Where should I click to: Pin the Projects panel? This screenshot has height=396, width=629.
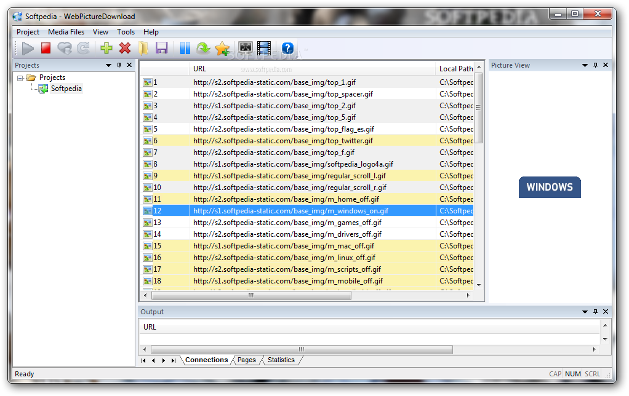119,65
